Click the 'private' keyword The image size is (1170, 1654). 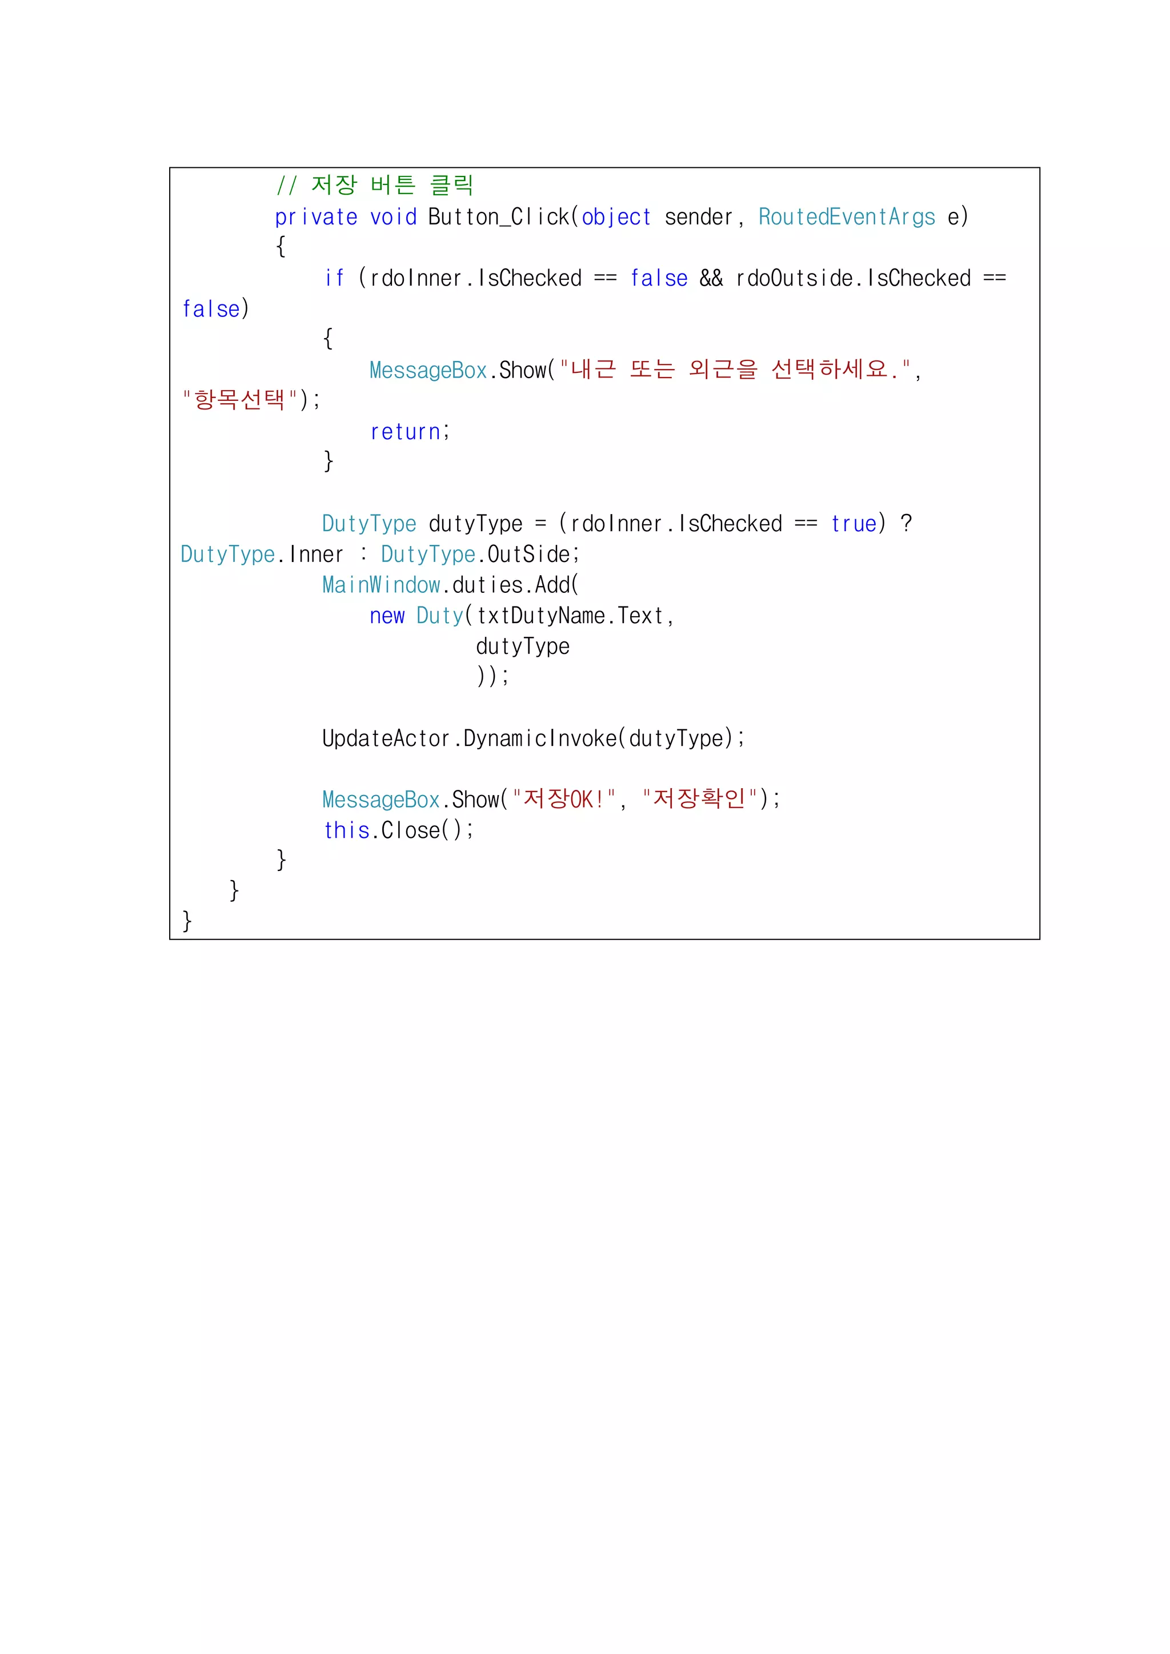coord(315,217)
